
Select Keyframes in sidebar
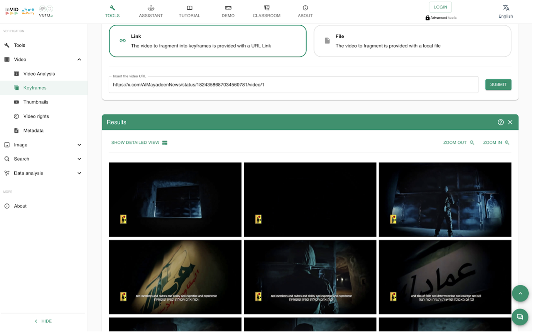pos(44,88)
